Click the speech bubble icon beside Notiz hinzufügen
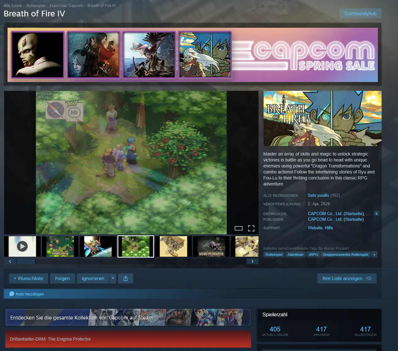 [12, 294]
